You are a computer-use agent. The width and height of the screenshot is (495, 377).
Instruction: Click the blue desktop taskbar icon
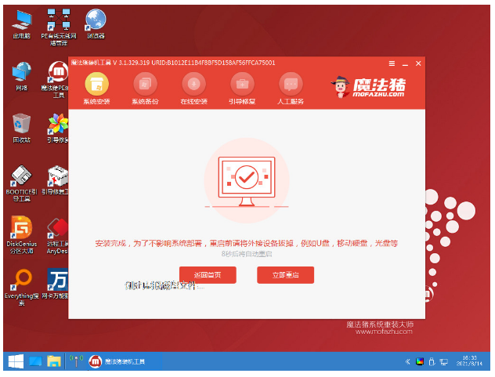tap(35, 361)
